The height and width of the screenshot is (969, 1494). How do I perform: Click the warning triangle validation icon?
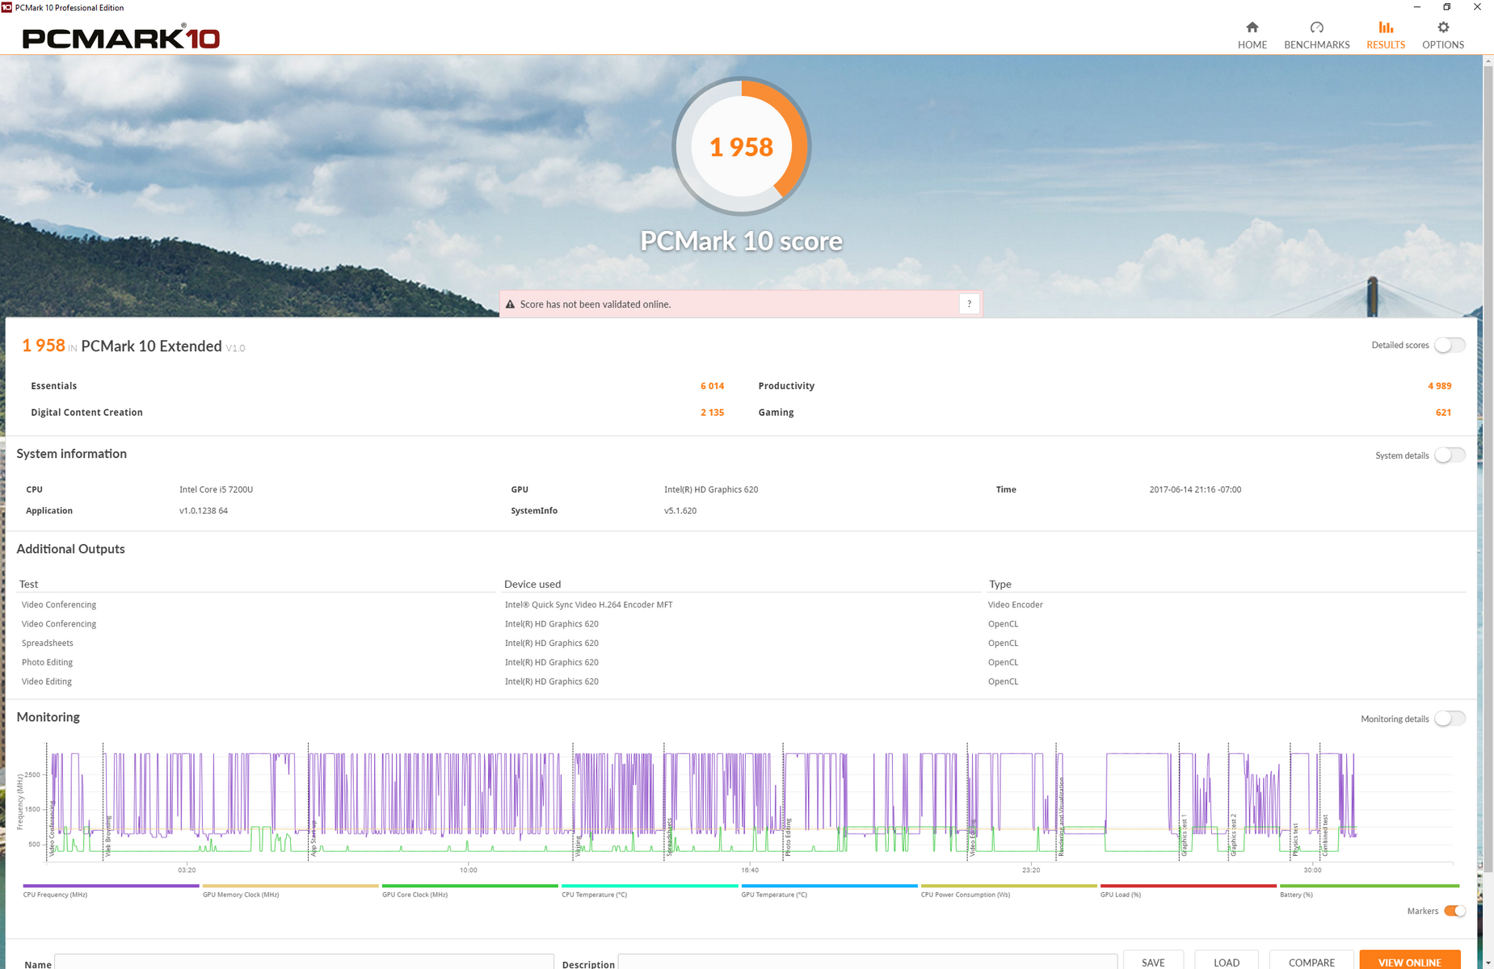coord(510,304)
